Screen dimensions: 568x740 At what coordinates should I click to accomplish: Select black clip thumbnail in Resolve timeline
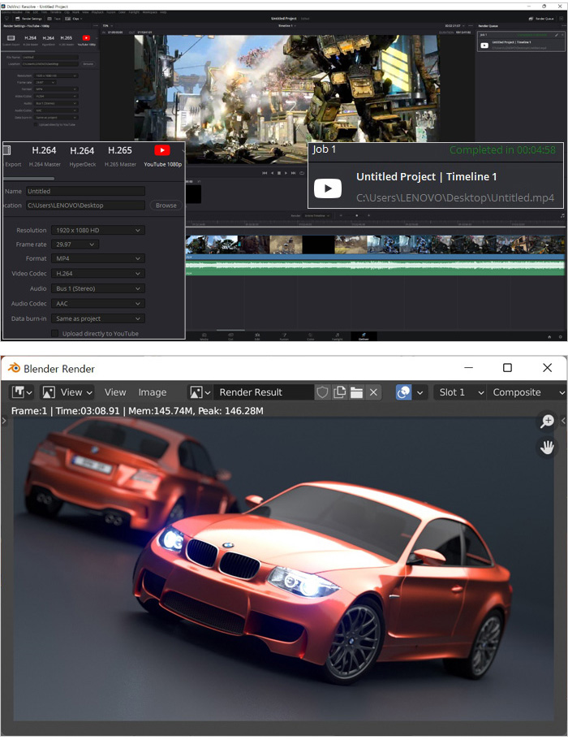(319, 245)
